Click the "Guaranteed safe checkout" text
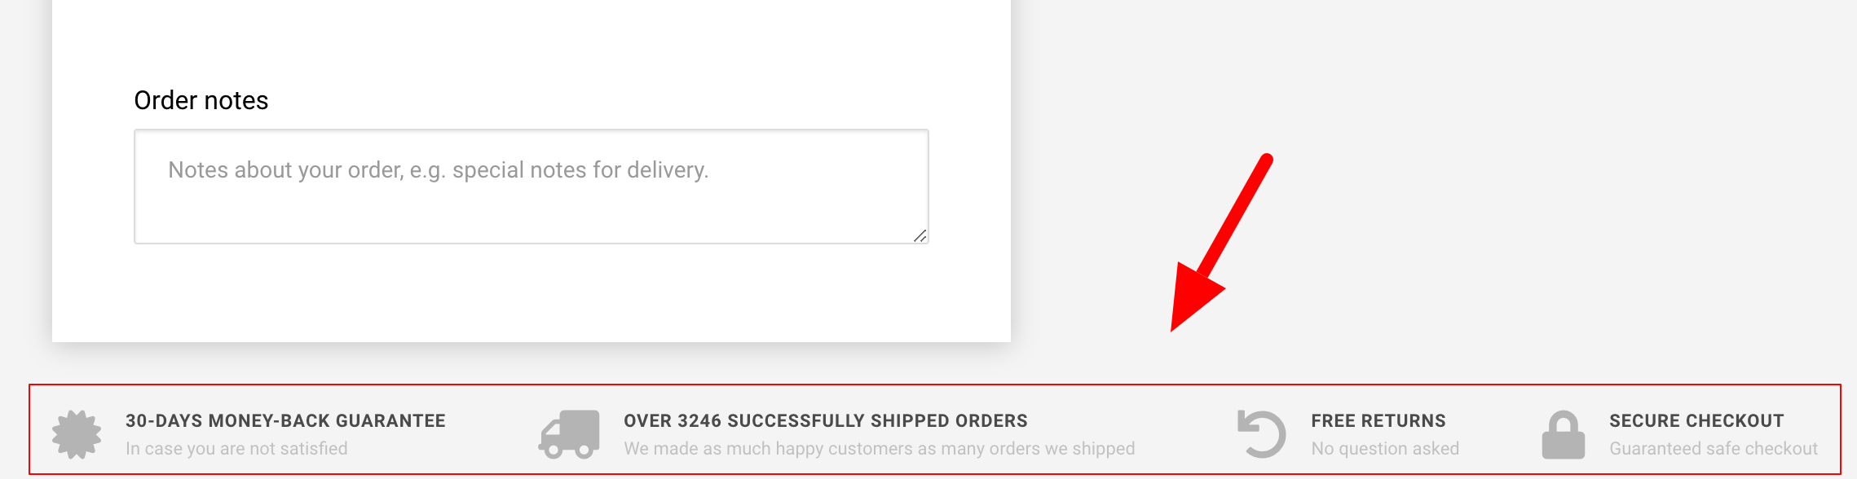This screenshot has height=479, width=1857. click(x=1714, y=449)
